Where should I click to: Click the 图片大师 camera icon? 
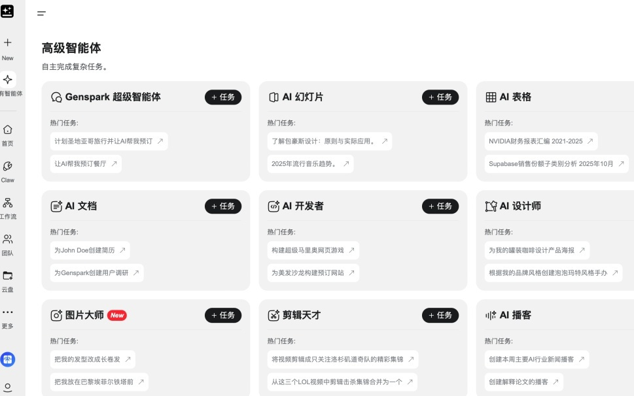coord(57,315)
